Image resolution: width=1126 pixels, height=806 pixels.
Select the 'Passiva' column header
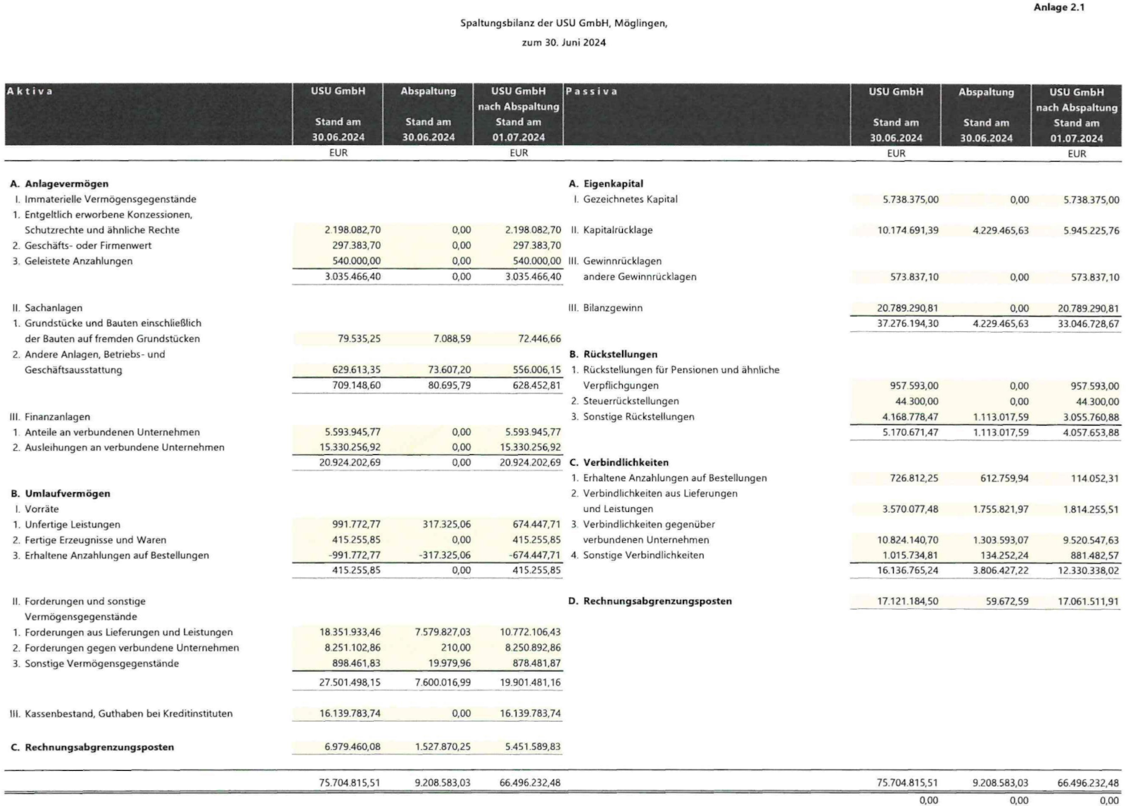coord(591,91)
